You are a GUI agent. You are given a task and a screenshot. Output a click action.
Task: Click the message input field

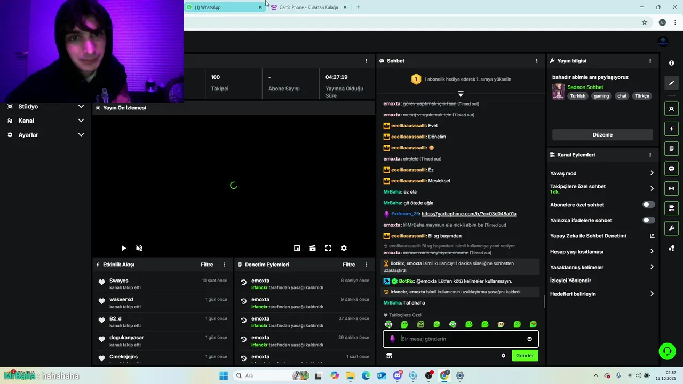coord(460,339)
